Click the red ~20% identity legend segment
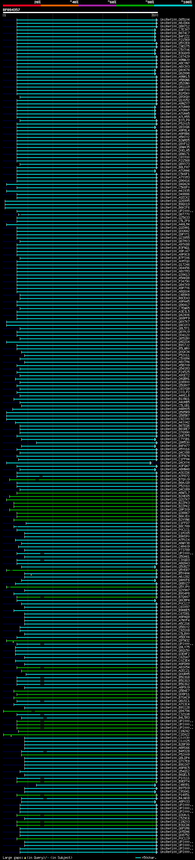 click(x=22, y=5)
